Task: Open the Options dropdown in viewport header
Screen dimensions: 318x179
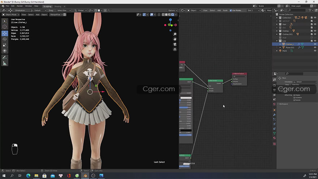Action: [172, 10]
